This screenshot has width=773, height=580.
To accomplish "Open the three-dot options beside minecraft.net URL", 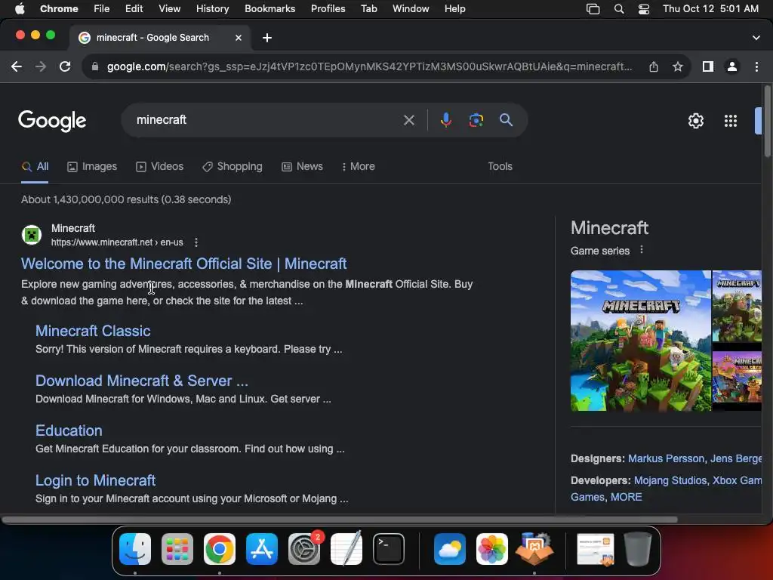I will [x=196, y=242].
